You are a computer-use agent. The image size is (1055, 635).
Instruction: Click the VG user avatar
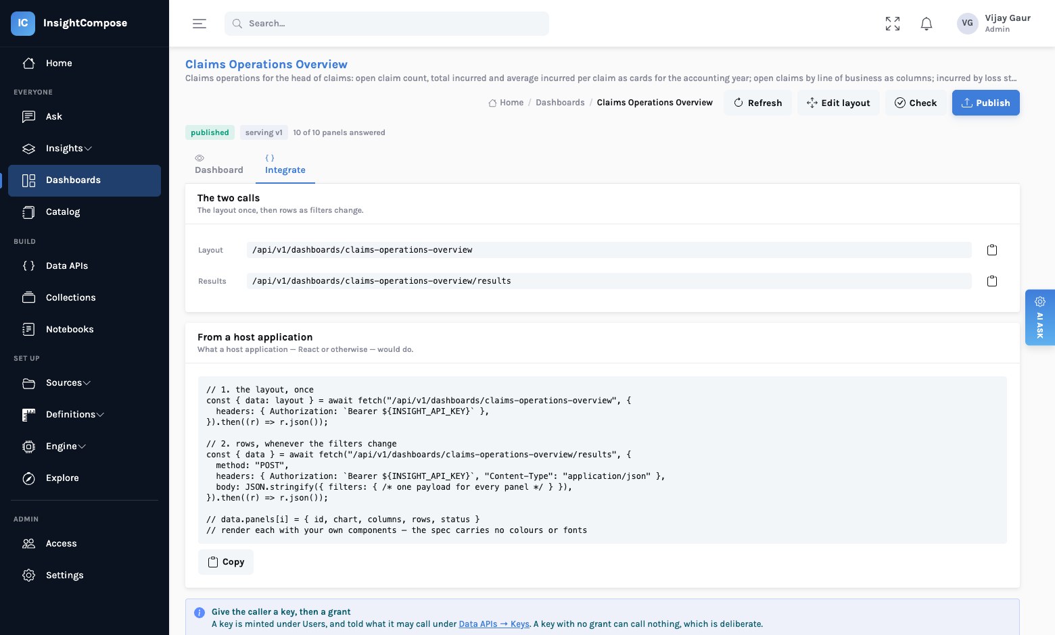click(x=968, y=23)
